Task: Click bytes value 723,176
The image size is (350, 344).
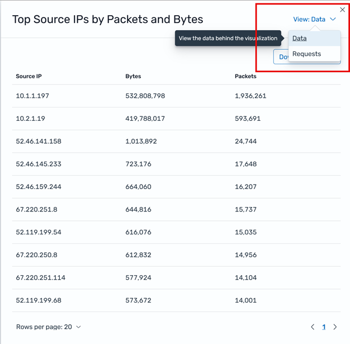Action: click(x=138, y=164)
